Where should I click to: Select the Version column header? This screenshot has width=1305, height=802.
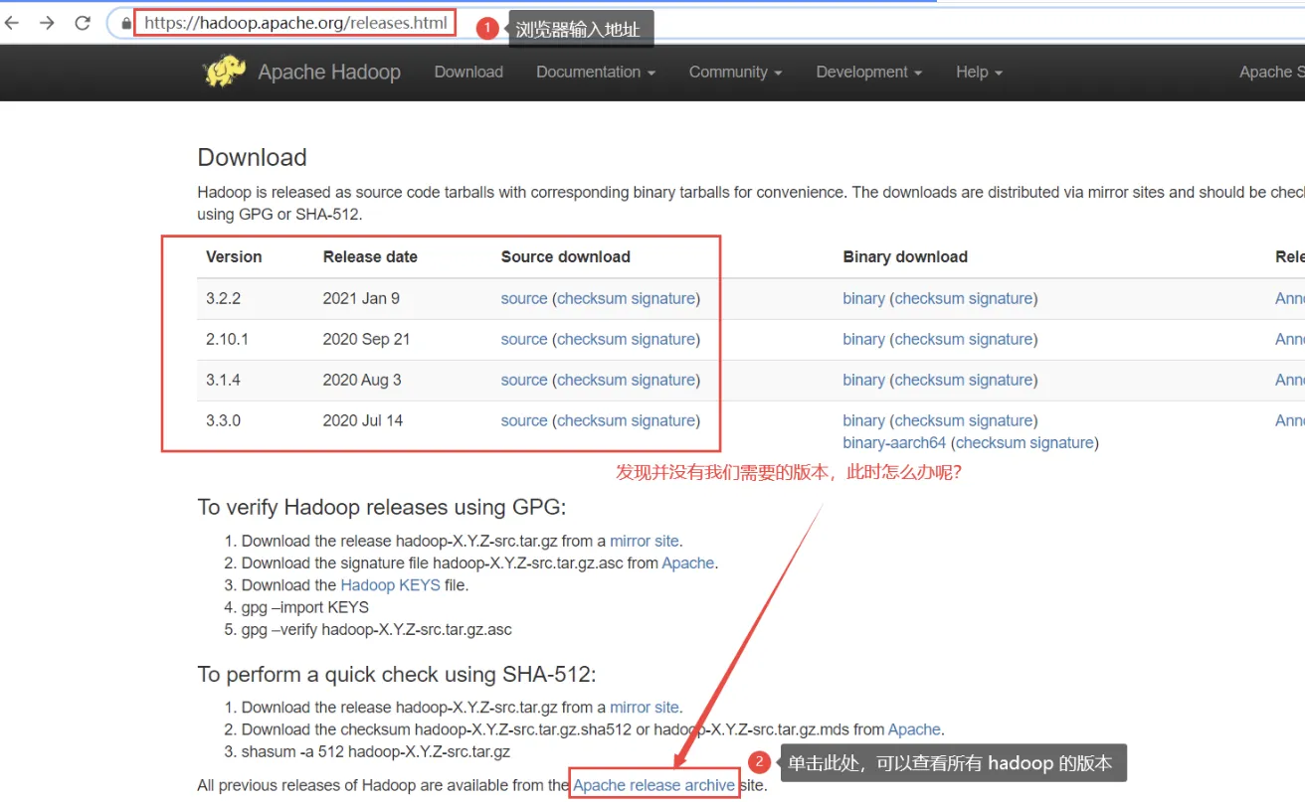[x=234, y=256]
